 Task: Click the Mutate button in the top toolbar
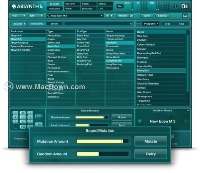point(123,16)
